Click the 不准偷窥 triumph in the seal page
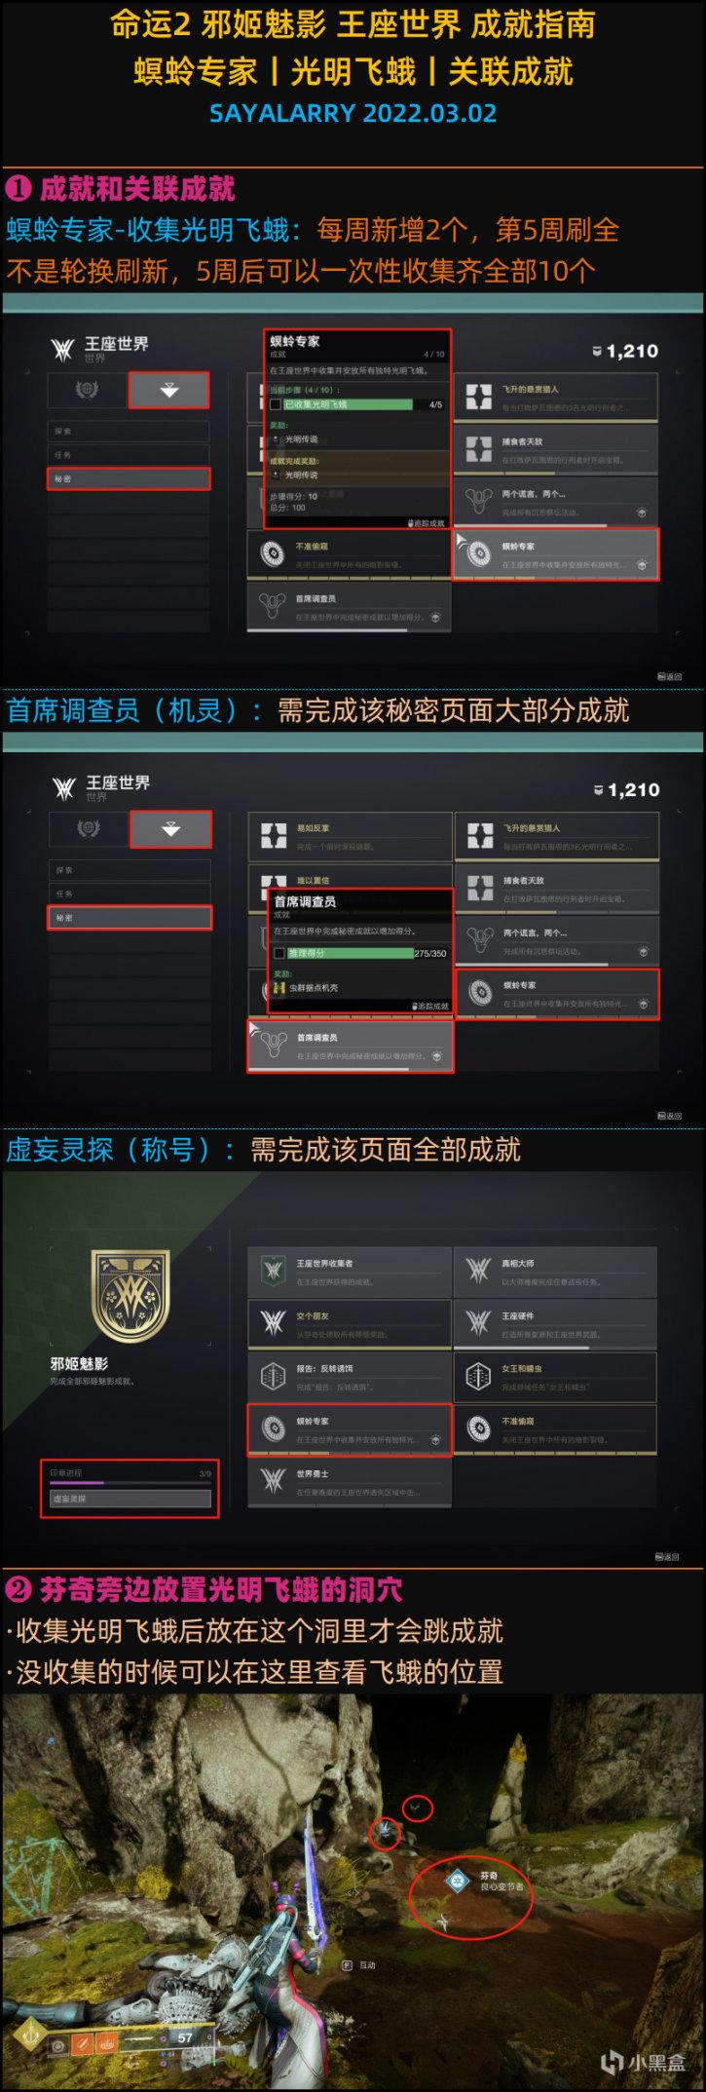This screenshot has height=2092, width=706. tap(555, 1429)
